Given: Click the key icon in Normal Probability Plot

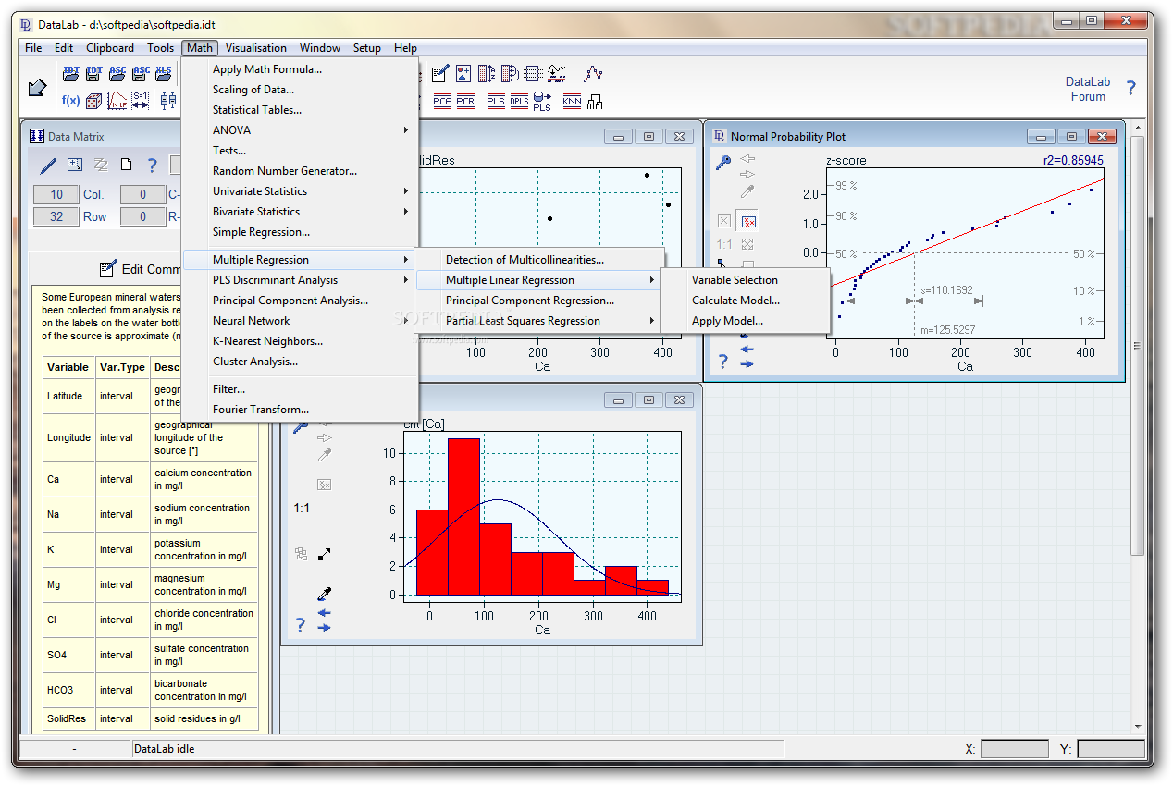Looking at the screenshot, I should 723,161.
